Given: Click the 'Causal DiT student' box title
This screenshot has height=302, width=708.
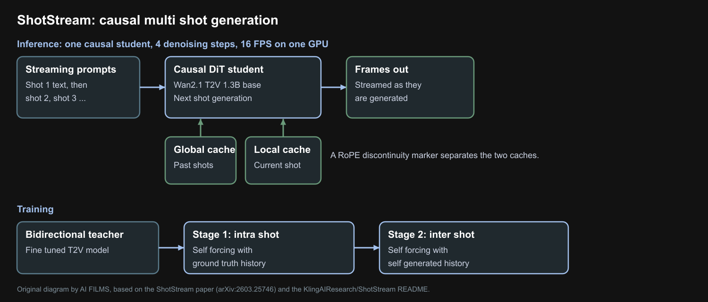Looking at the screenshot, I should coord(219,69).
